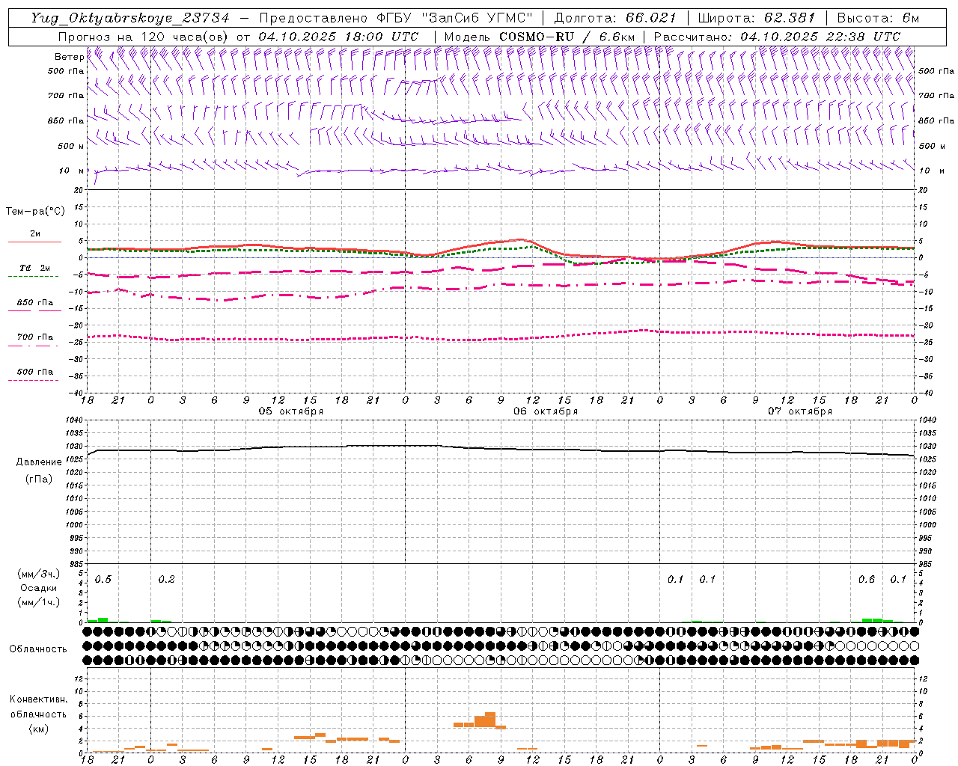This screenshot has width=958, height=766.
Task: Click the 06 октября date label
Action: (x=546, y=411)
